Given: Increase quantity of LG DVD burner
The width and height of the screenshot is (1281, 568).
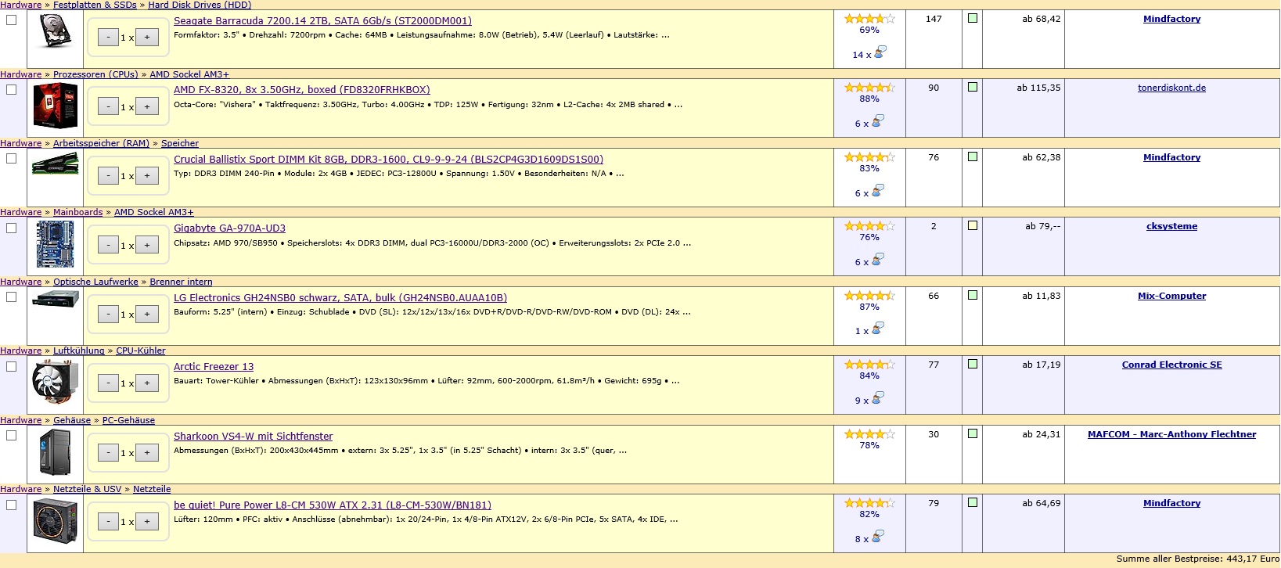Looking at the screenshot, I should coord(147,314).
